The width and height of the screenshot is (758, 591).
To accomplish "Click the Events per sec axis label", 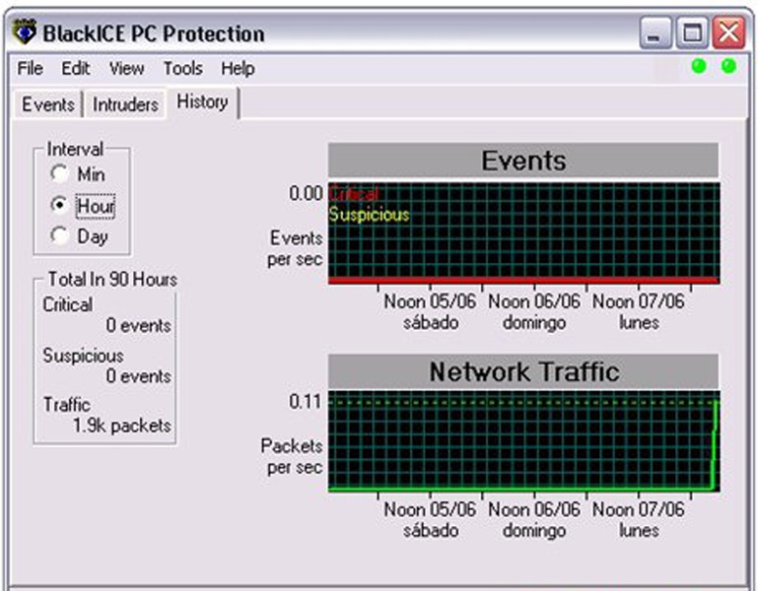I will 295,248.
